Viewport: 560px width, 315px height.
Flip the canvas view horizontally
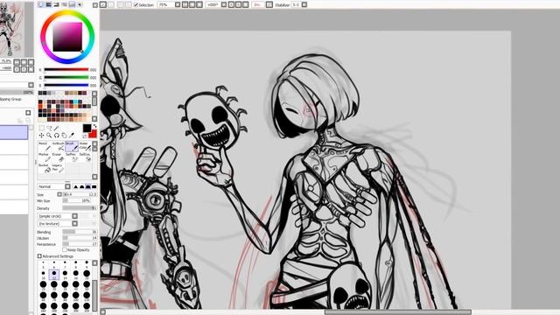tap(269, 4)
